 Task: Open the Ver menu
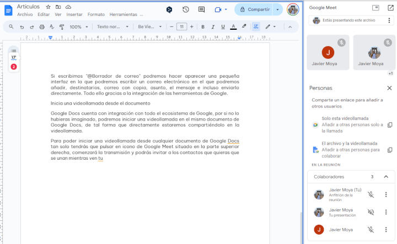(x=58, y=14)
